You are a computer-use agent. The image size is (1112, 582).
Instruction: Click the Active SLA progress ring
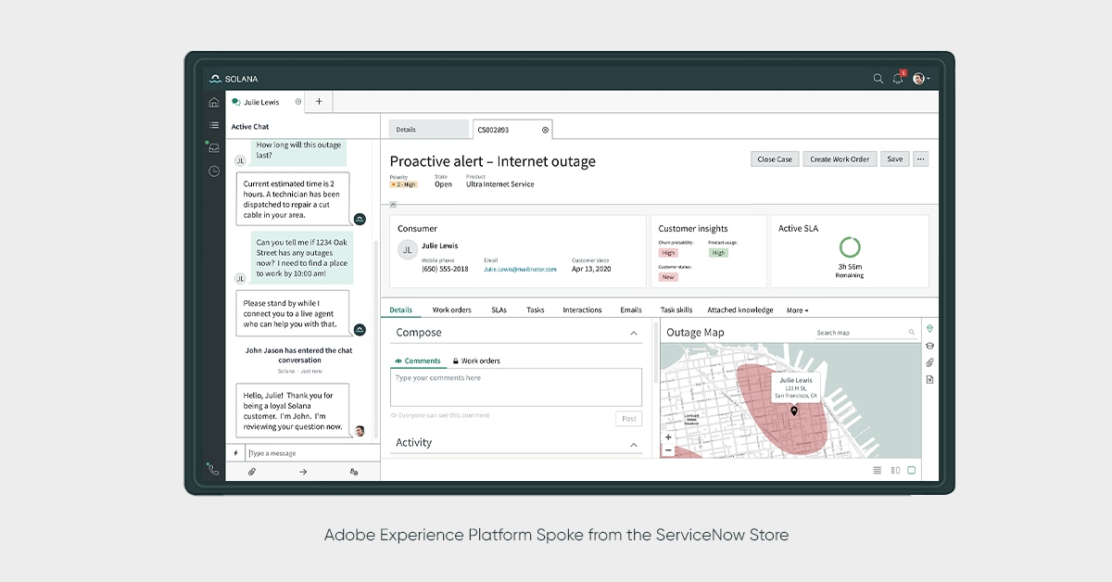(850, 247)
